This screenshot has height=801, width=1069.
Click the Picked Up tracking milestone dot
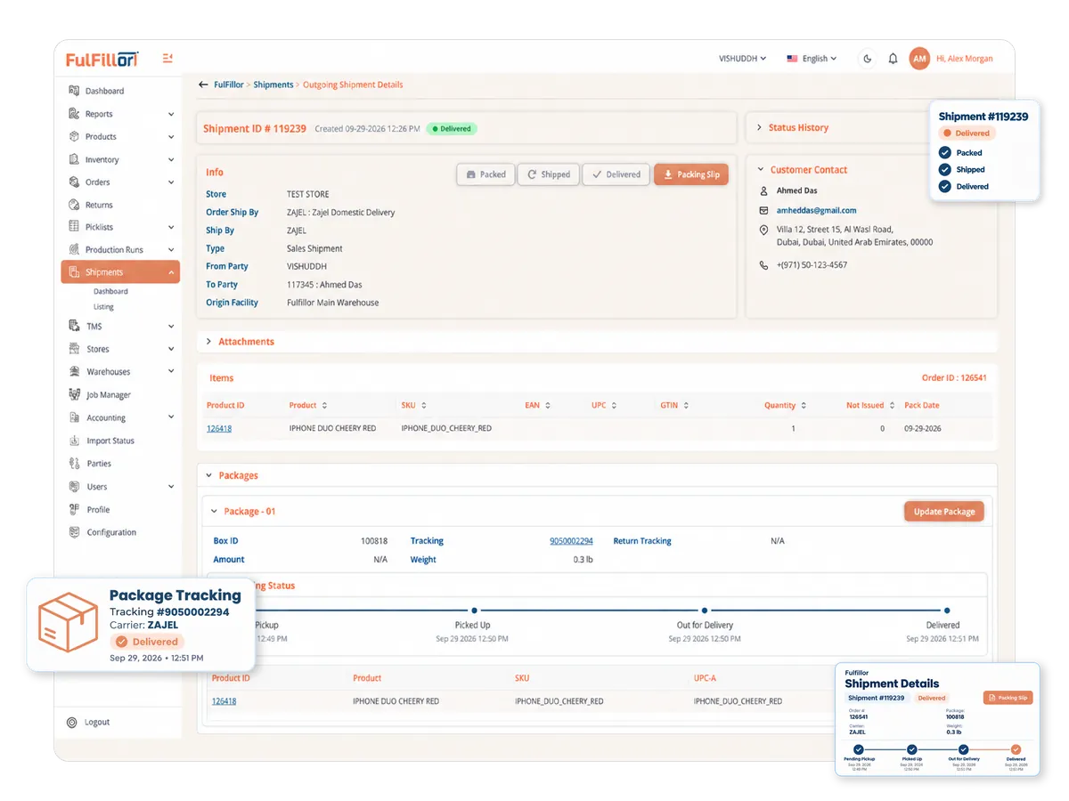(474, 611)
